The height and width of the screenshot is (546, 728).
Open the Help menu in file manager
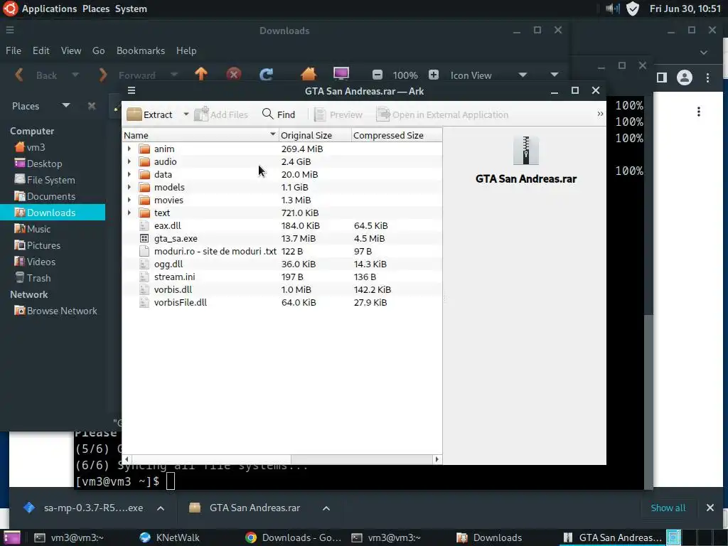click(x=186, y=50)
